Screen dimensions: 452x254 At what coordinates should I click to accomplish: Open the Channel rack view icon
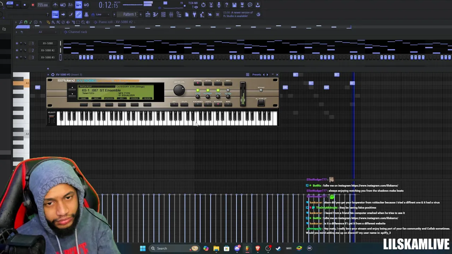pyautogui.click(x=163, y=14)
